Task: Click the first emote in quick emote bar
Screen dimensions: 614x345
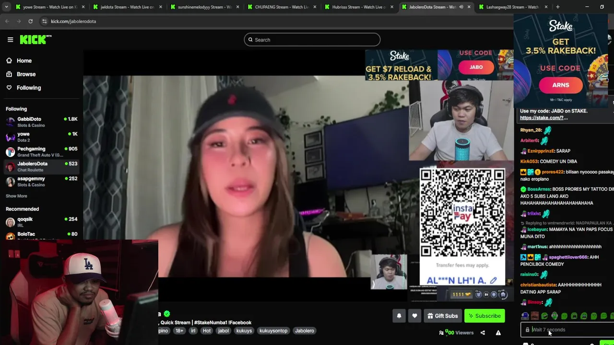Action: (x=525, y=316)
